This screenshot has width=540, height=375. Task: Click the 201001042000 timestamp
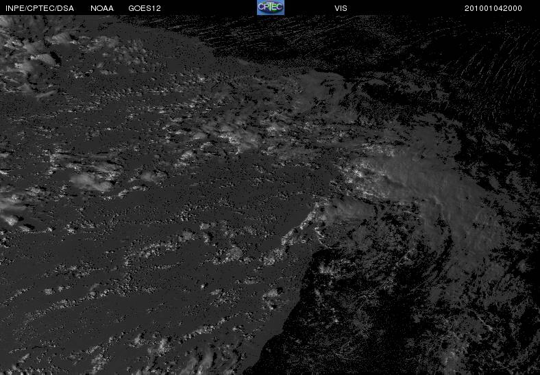[x=493, y=8]
